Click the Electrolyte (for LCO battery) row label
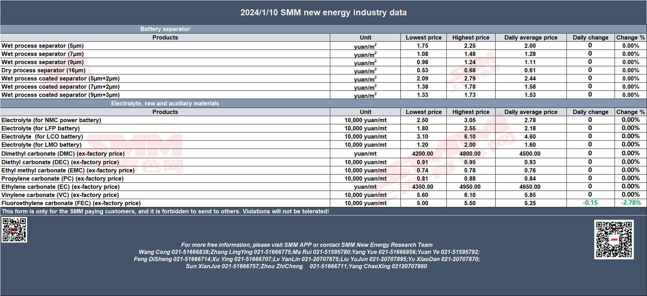This screenshot has width=647, height=296. tap(42, 136)
